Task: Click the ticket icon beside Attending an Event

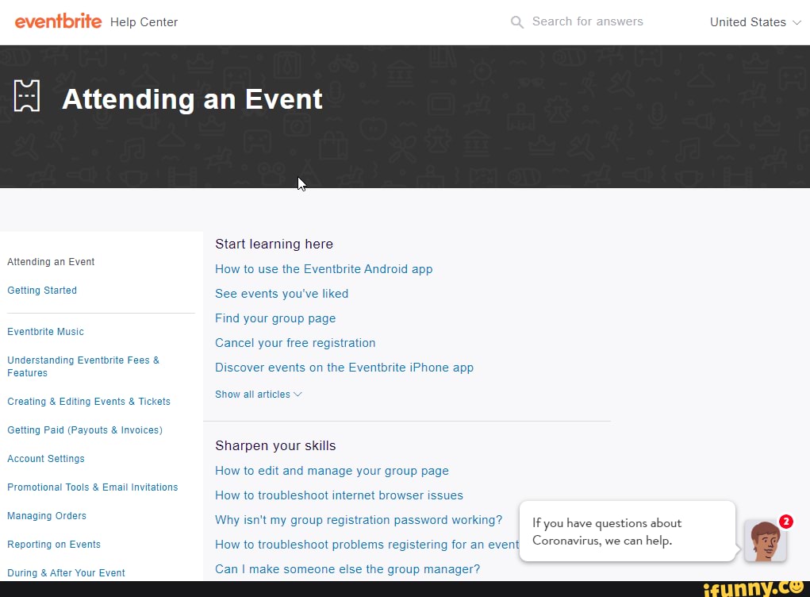Action: pos(27,95)
